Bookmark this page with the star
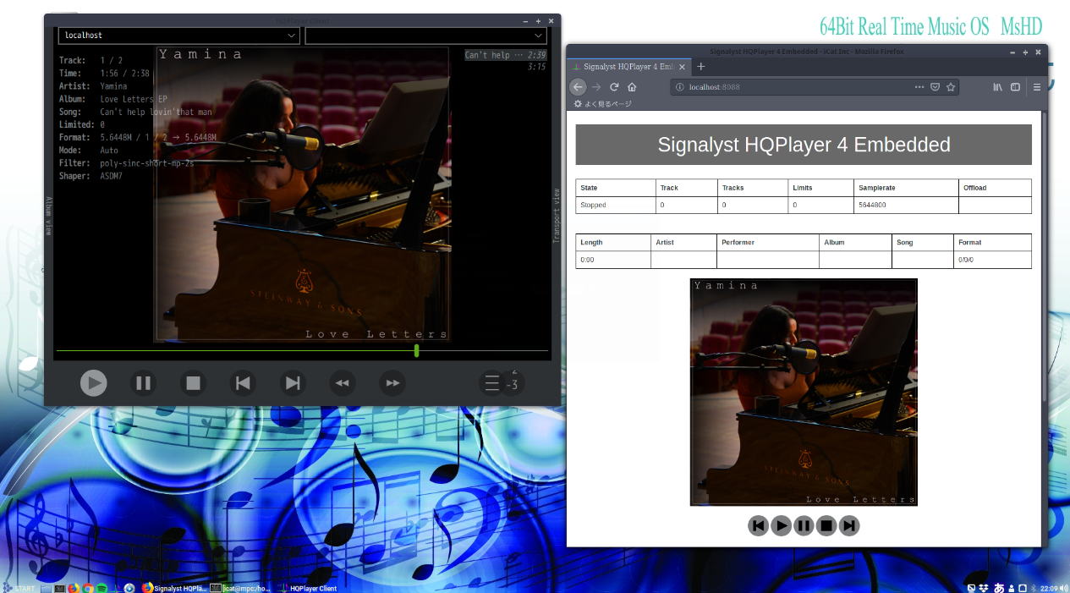1070x593 pixels. point(951,86)
